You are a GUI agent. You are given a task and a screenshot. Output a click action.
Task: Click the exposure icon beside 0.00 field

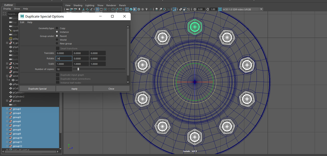pos(195,9)
